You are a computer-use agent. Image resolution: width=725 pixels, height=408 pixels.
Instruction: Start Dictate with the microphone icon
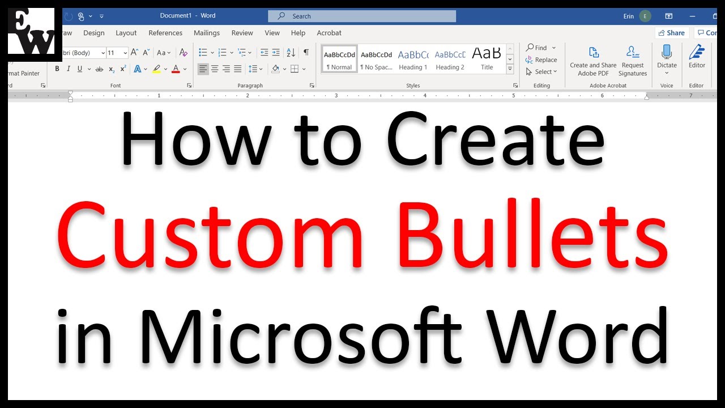[x=667, y=52]
